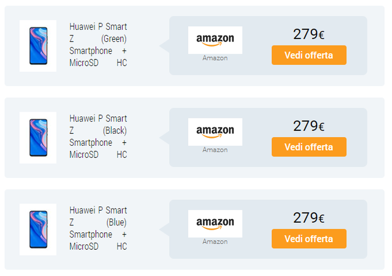Click the Amazon text label under Black offer logo

coord(215,150)
